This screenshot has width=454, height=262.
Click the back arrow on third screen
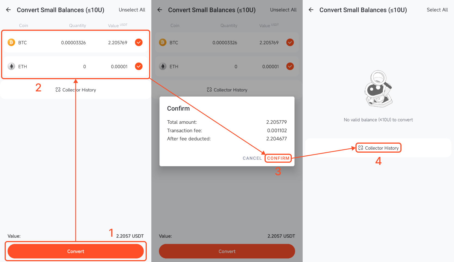click(311, 10)
